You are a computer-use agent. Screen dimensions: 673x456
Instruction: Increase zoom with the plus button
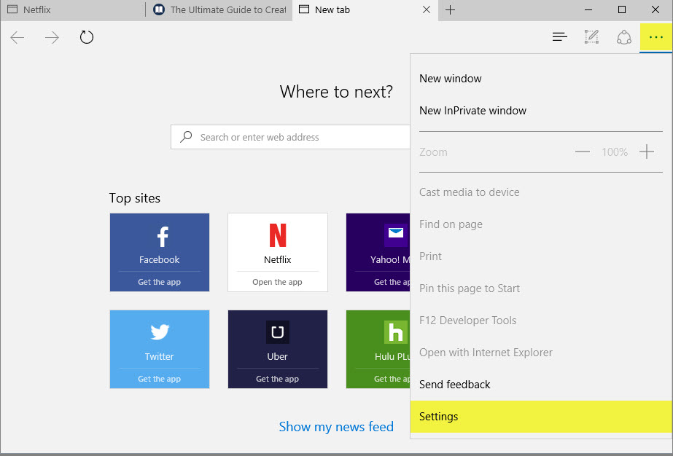pos(647,152)
